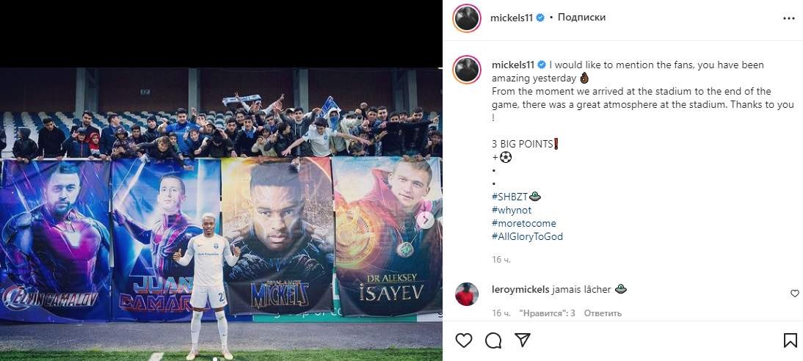Share the post via paper plane icon
Screen dimensions: 803x361
tap(522, 340)
